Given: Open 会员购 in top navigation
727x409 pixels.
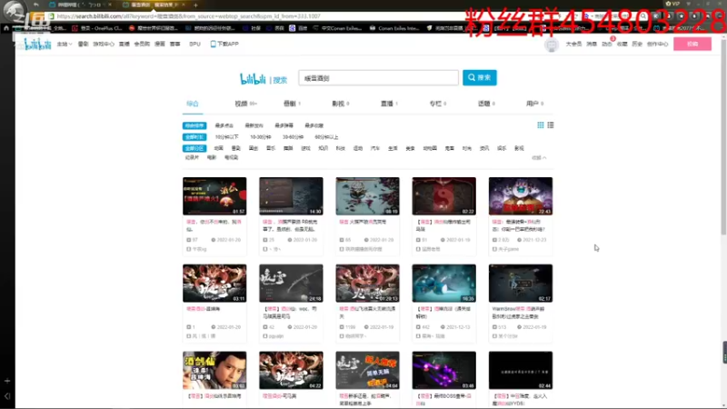Looking at the screenshot, I should coord(142,44).
